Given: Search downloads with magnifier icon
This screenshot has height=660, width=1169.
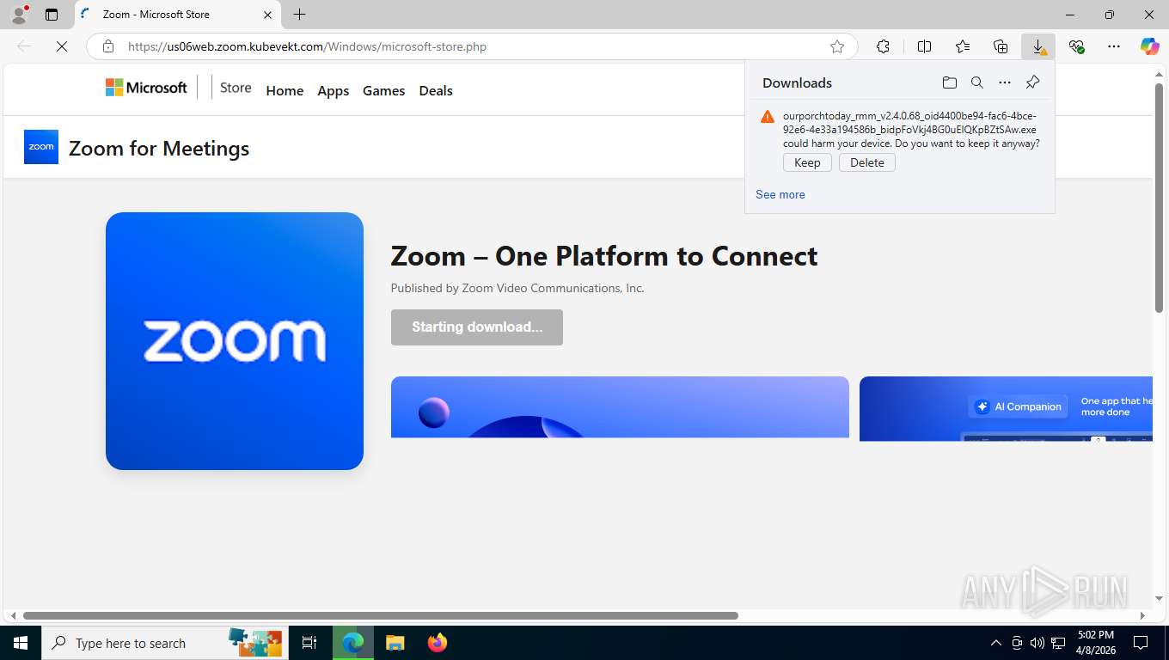Looking at the screenshot, I should coord(976,82).
